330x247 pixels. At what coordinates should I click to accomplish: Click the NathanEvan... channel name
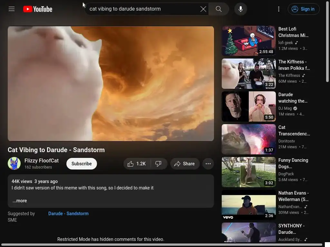[x=290, y=206]
